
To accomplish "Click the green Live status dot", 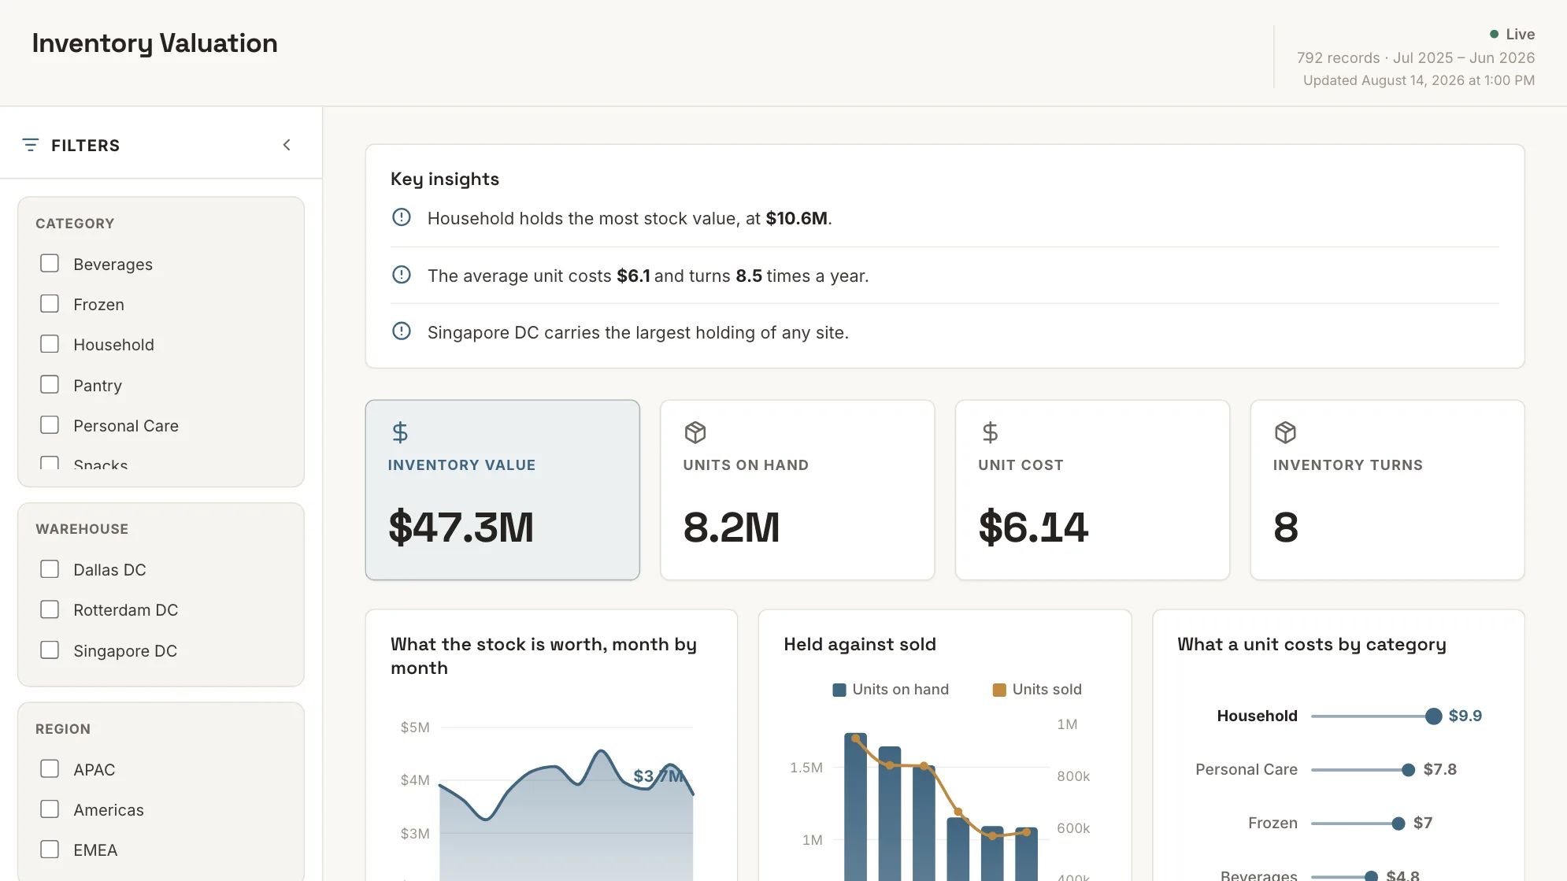I will pyautogui.click(x=1494, y=35).
